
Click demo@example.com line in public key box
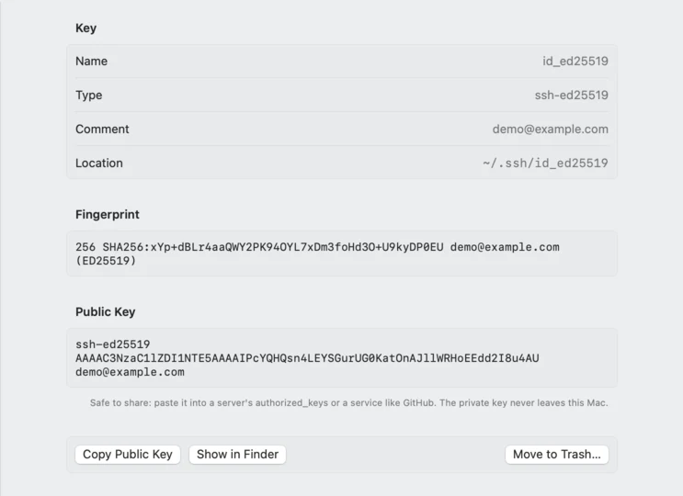[130, 372]
